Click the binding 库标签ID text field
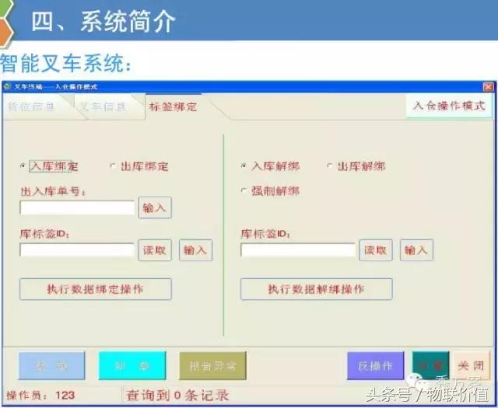 pyautogui.click(x=78, y=250)
